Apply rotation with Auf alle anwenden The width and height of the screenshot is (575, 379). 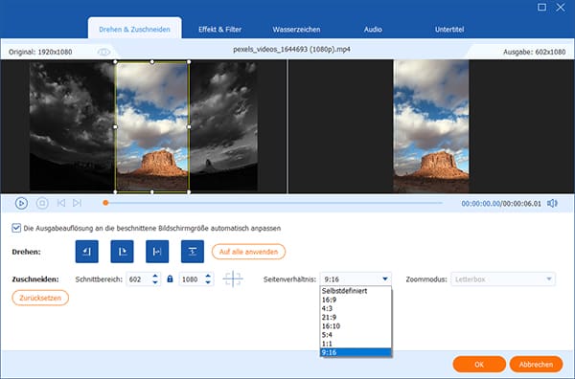(248, 252)
